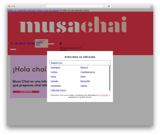
Task: Choose Huila as location
Action: pos(53,77)
